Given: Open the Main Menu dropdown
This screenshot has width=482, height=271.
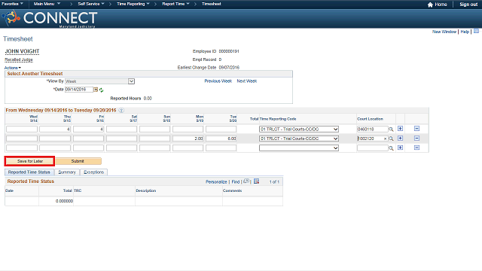Looking at the screenshot, I should pyautogui.click(x=47, y=4).
